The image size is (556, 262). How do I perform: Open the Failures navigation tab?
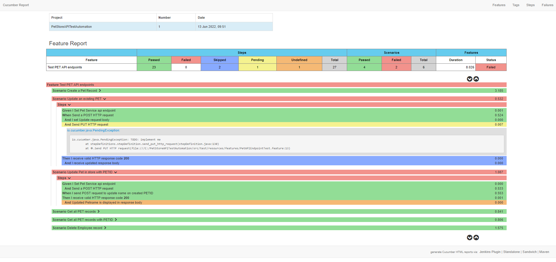tap(547, 5)
